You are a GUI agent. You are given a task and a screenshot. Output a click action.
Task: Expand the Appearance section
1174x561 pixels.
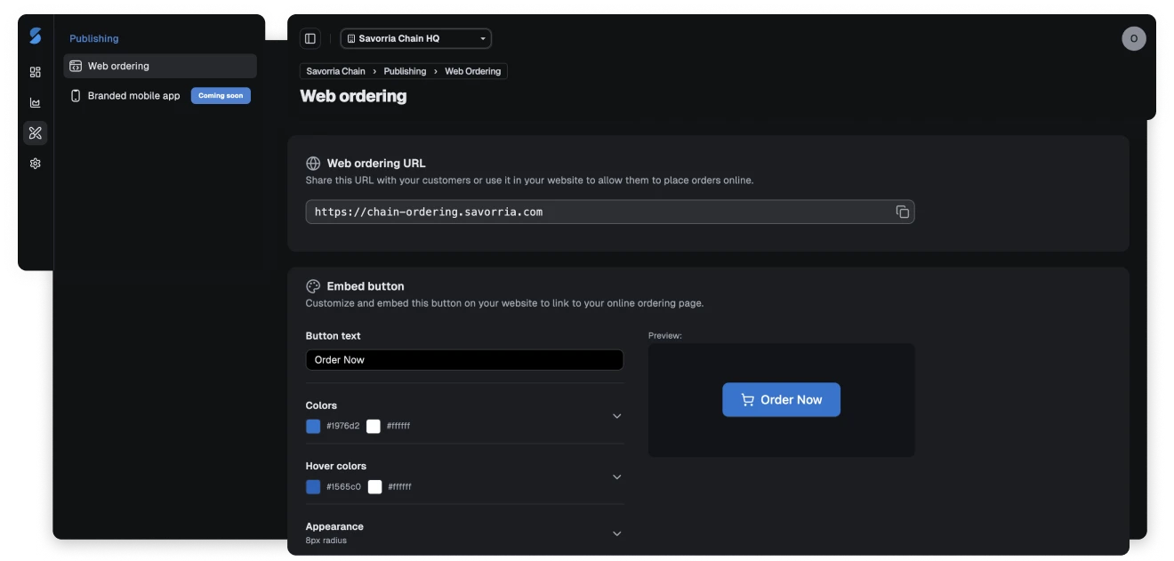[x=616, y=533]
